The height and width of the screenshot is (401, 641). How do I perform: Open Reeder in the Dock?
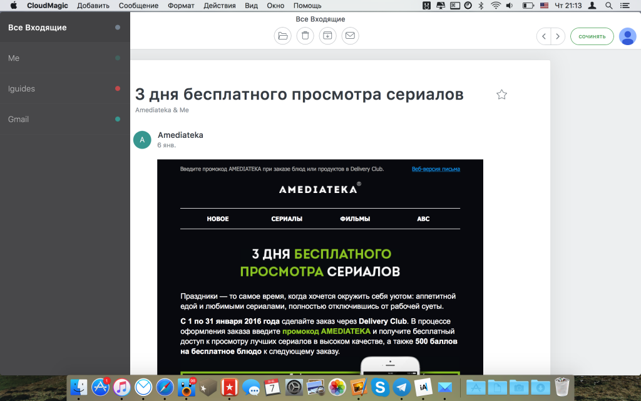coord(208,387)
